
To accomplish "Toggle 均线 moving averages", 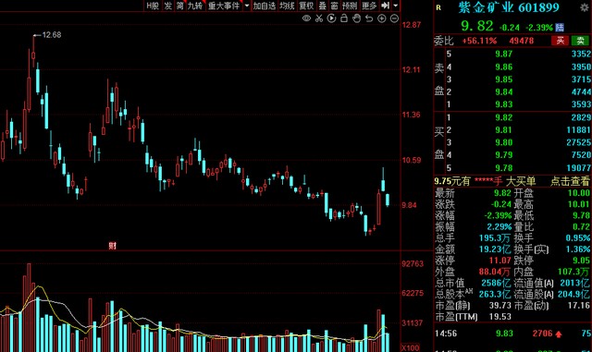I will tap(287, 6).
